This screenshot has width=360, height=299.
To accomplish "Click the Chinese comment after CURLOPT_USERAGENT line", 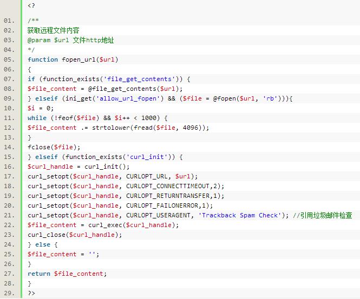I will (323, 215).
